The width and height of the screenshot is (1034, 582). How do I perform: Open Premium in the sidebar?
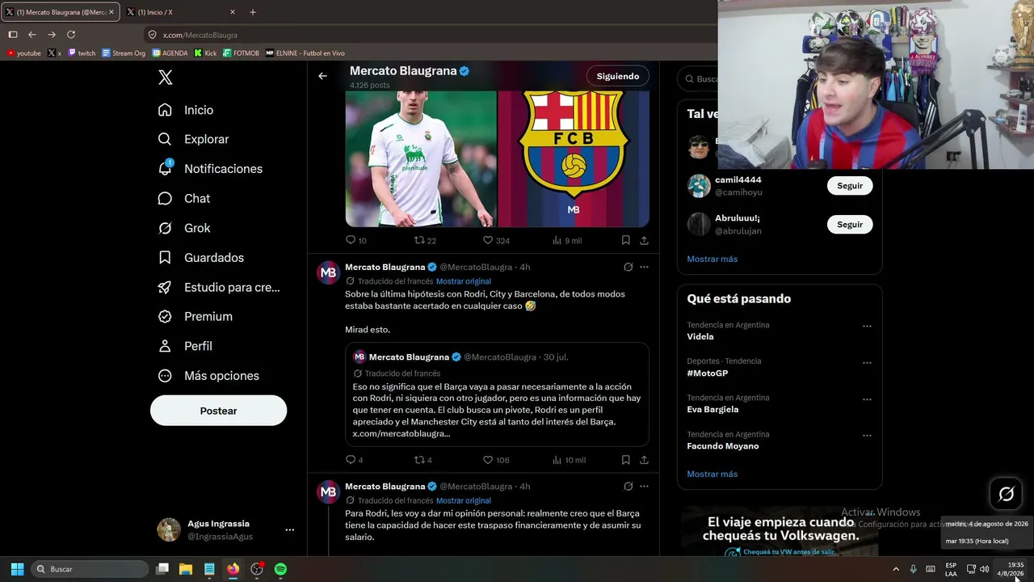point(195,317)
